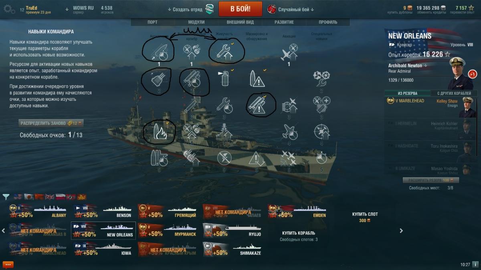
Task: Click РАСПРЕДЕЛИТЬ ЗАНОВО reset skills button
Action: pos(51,123)
